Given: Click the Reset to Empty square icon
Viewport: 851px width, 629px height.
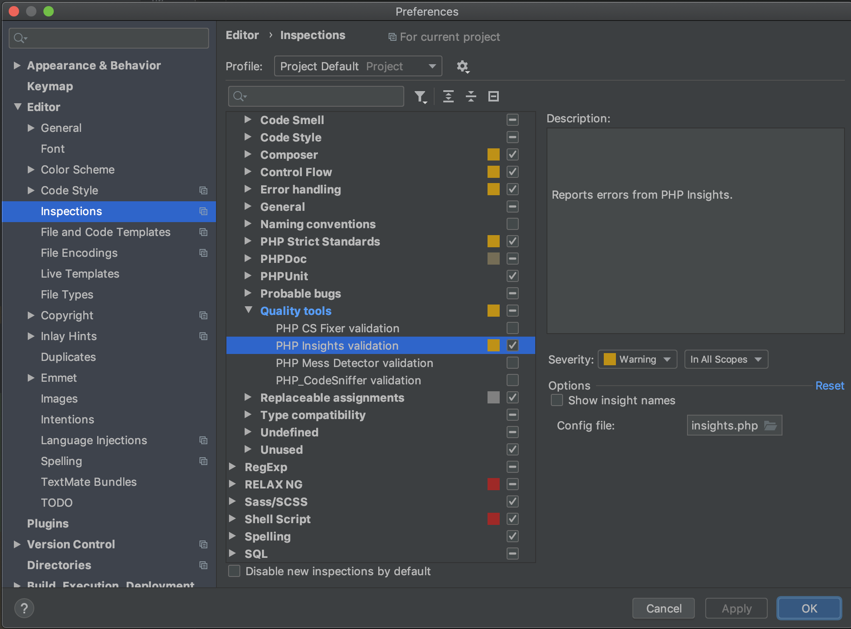Looking at the screenshot, I should (x=493, y=96).
